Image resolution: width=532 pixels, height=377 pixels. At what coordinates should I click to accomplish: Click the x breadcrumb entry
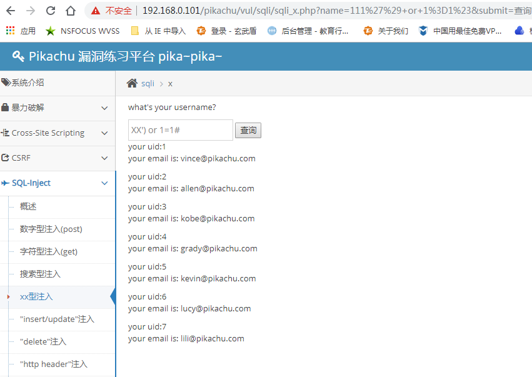pos(170,84)
